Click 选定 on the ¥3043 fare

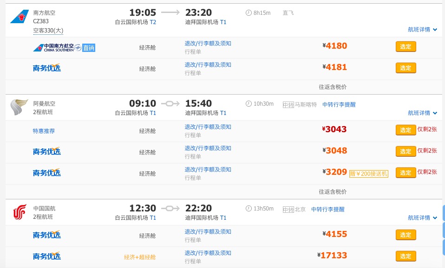tap(405, 130)
